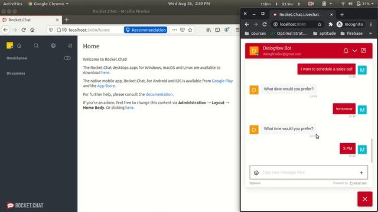
Task: Open sidebar search icon
Action: click(x=36, y=46)
